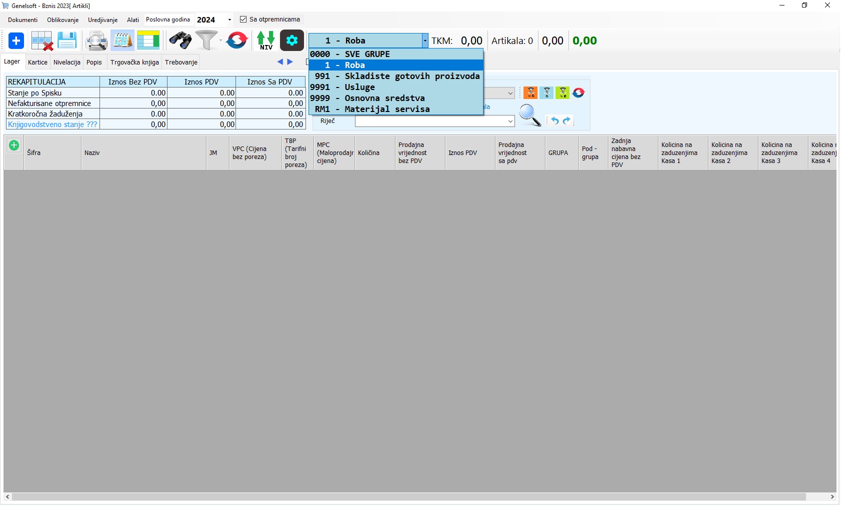
Task: Select 991 - Skladiste gotovih proizvoda option
Action: [396, 76]
